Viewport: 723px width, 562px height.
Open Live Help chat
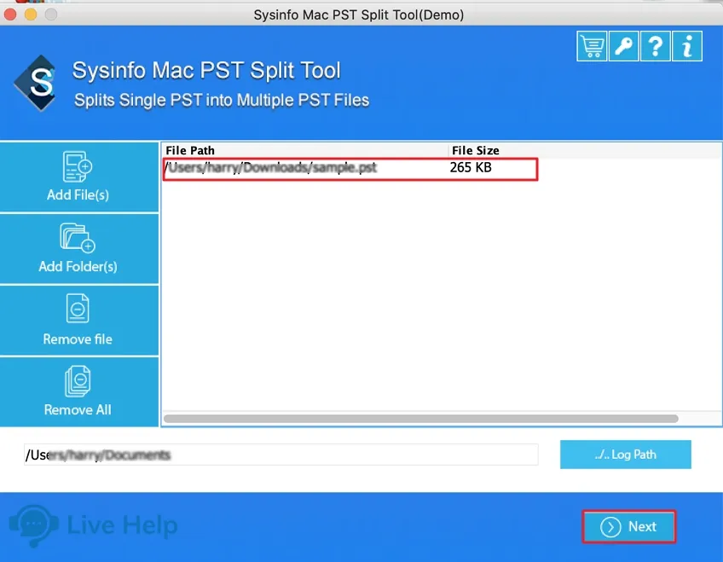(x=94, y=525)
